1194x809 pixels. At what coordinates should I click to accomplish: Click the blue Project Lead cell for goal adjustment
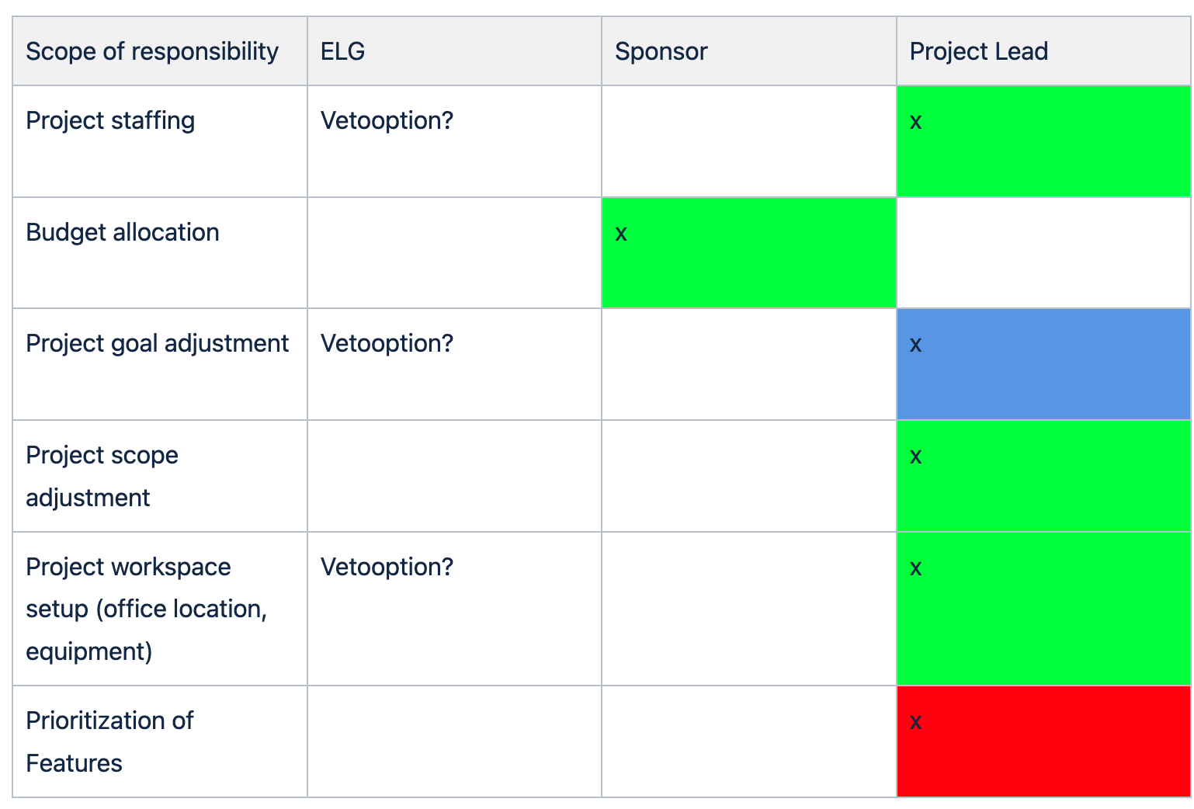pyautogui.click(x=1043, y=364)
